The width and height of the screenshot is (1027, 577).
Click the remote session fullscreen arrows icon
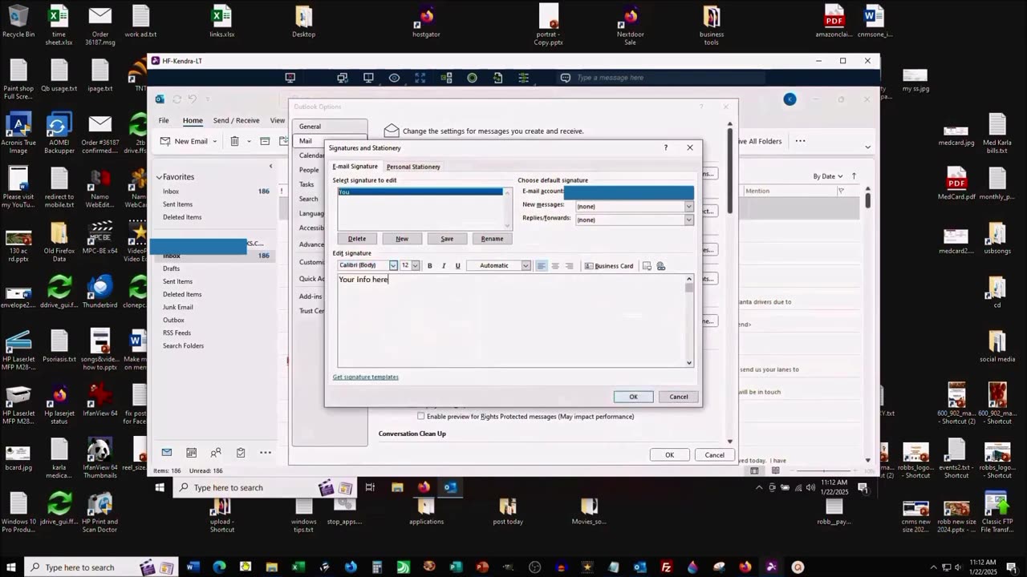pyautogui.click(x=420, y=78)
